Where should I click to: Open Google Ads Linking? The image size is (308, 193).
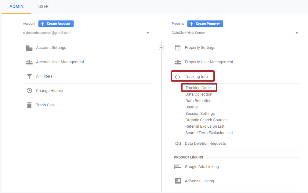(202, 167)
